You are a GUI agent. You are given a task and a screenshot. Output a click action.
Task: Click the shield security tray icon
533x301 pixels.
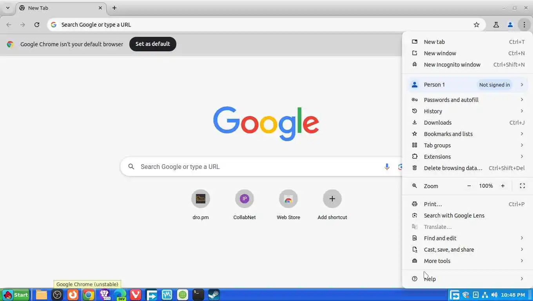(x=466, y=295)
